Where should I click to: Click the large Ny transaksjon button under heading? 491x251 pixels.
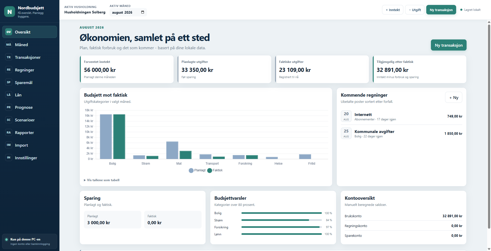tap(449, 45)
